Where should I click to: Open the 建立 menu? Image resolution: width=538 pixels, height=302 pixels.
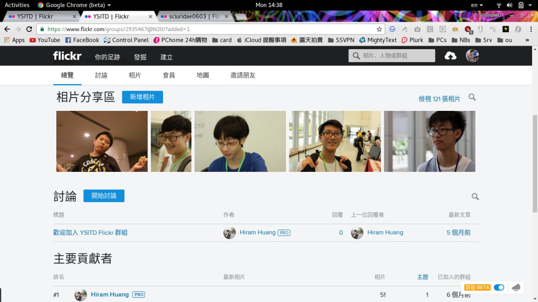coord(166,57)
